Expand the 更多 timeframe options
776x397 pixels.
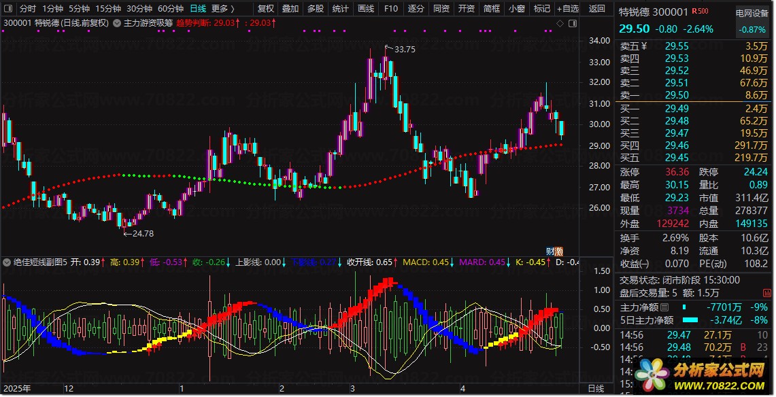pos(222,8)
